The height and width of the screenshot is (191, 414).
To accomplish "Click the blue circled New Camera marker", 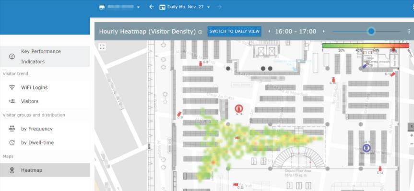I will click(x=367, y=148).
